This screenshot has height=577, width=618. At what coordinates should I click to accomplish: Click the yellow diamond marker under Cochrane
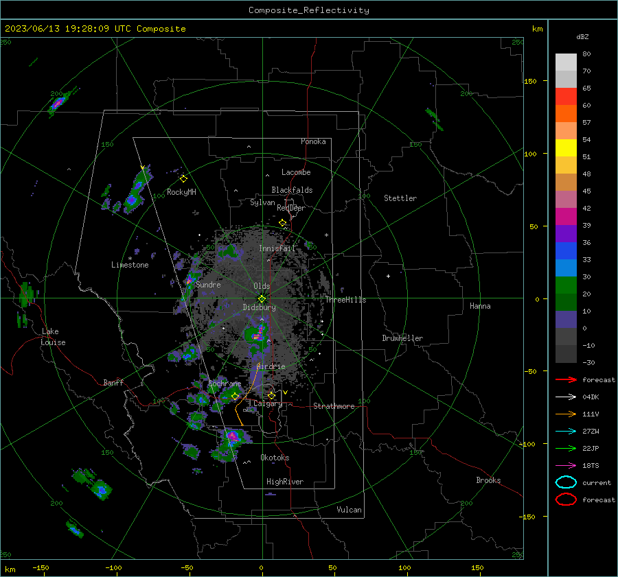pos(235,397)
